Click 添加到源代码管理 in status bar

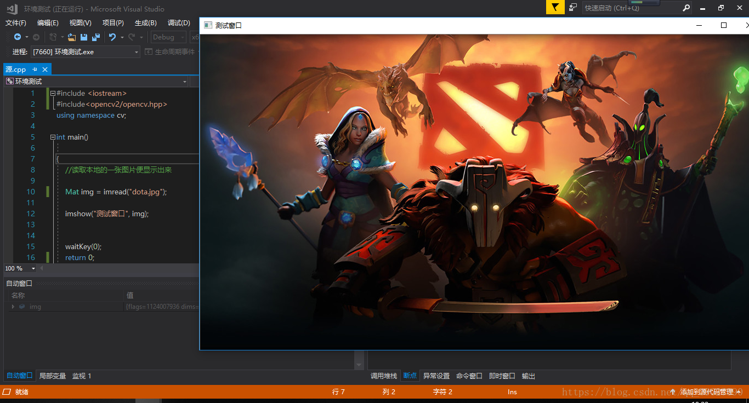707,392
